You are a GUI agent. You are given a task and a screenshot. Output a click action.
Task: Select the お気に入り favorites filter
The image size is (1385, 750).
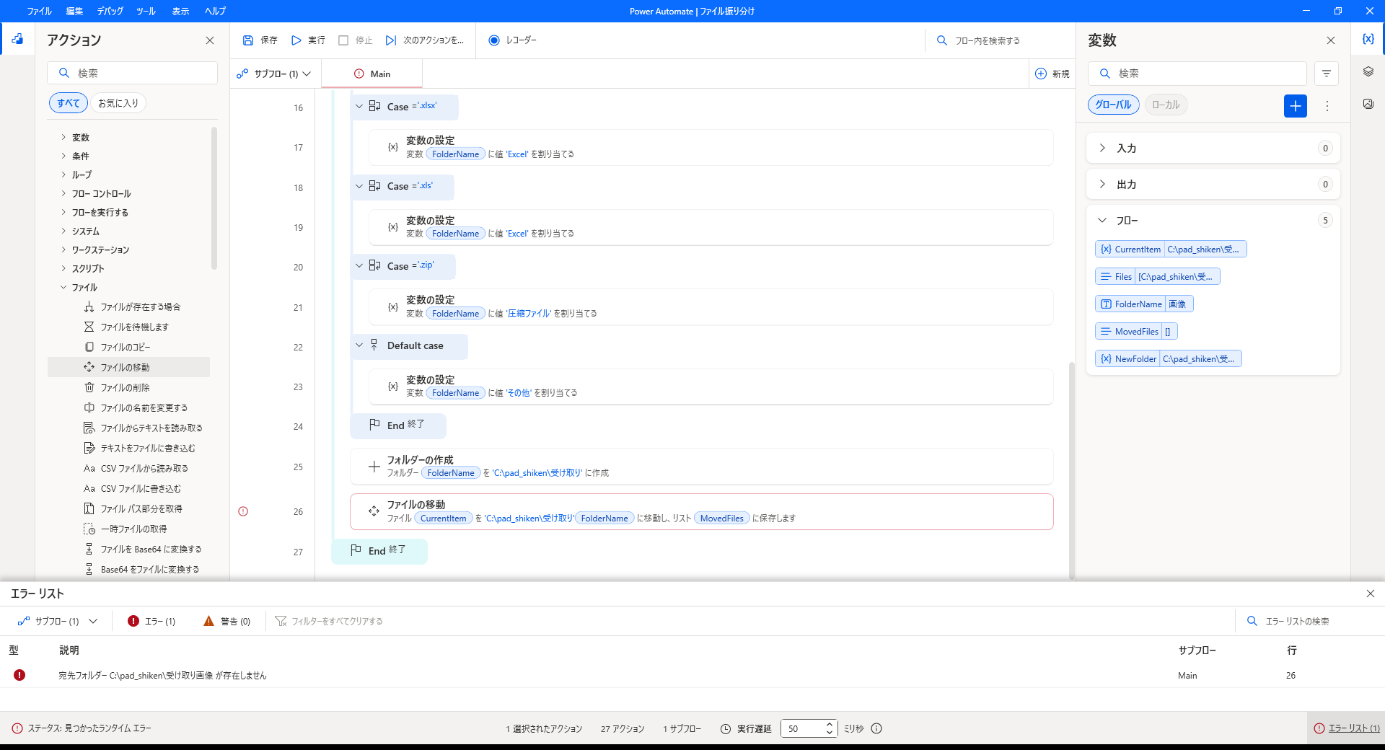pos(118,103)
